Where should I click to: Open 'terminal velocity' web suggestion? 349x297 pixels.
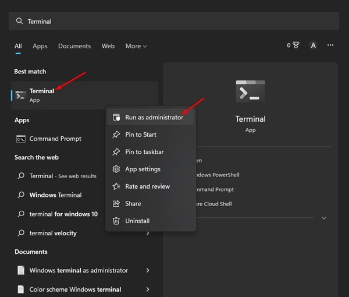(53, 234)
